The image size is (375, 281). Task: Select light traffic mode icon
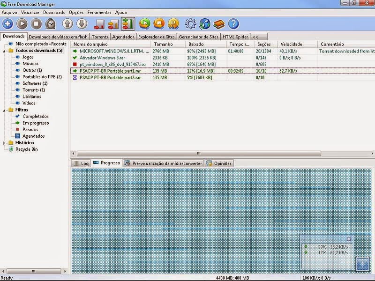(x=99, y=24)
